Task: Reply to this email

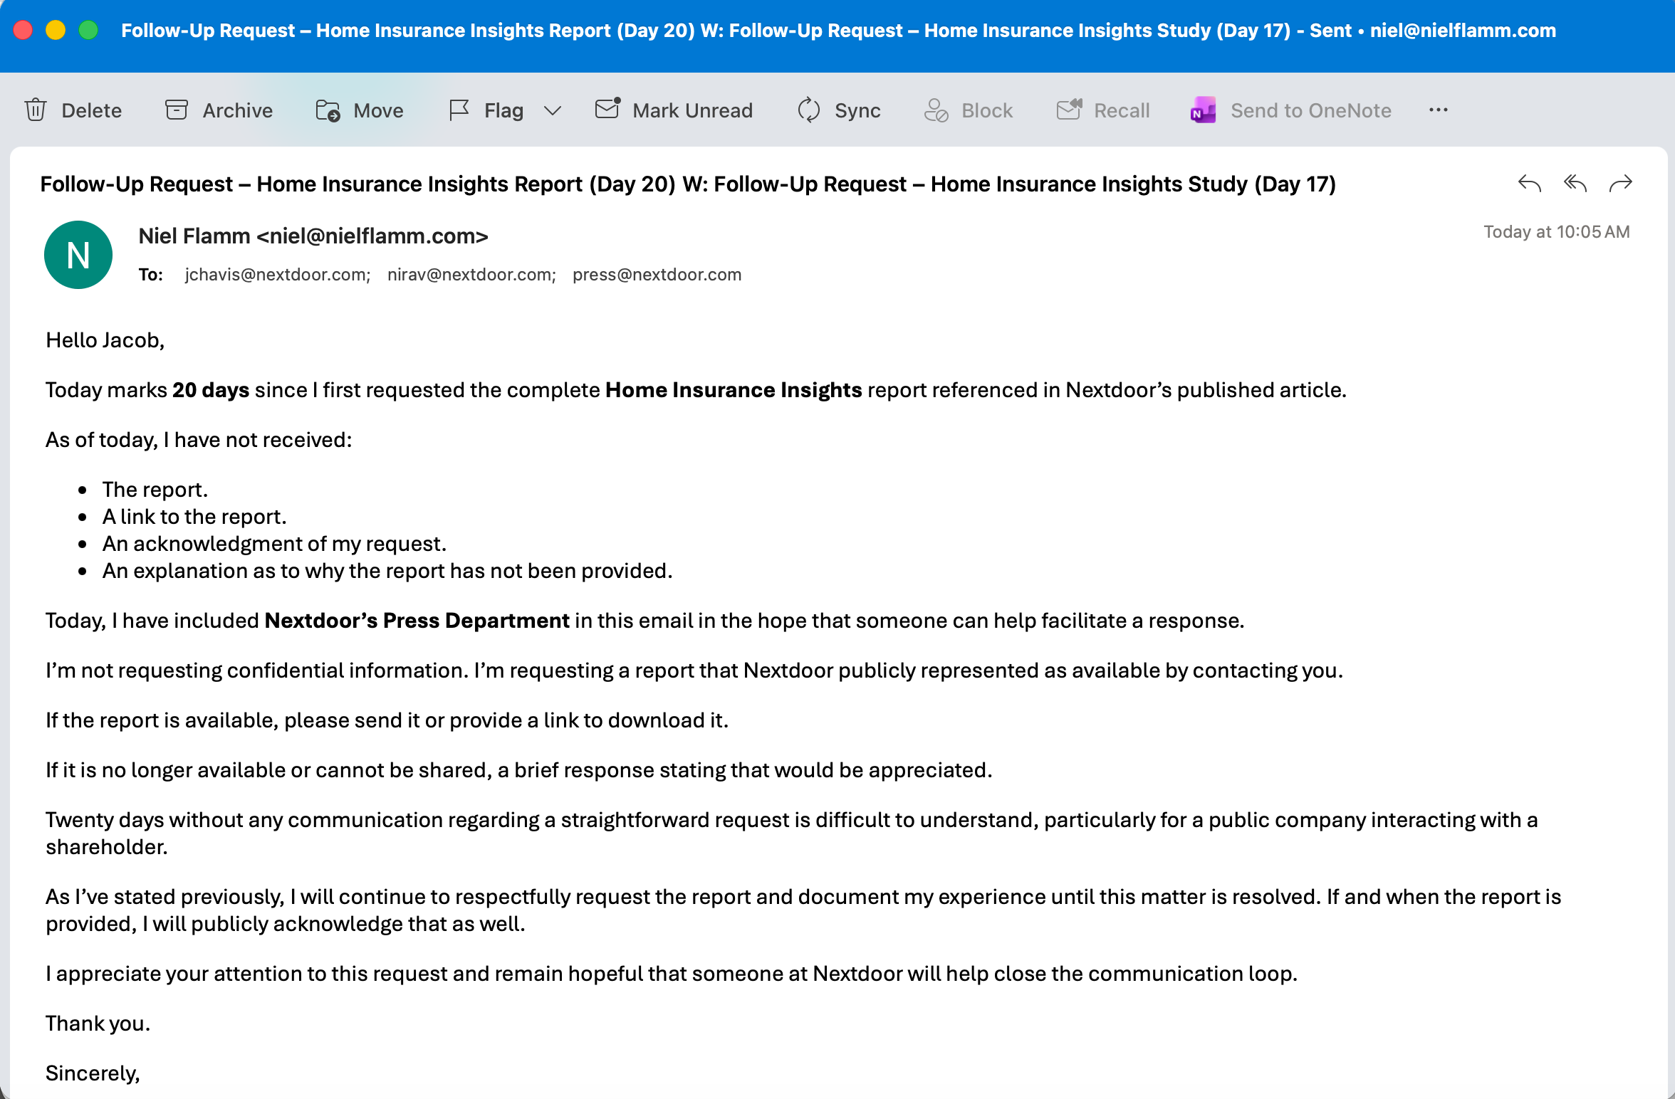Action: [x=1530, y=184]
